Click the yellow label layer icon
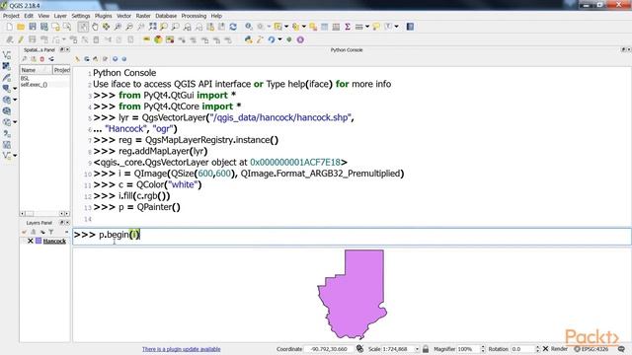632x355 pixels. pyautogui.click(x=147, y=39)
